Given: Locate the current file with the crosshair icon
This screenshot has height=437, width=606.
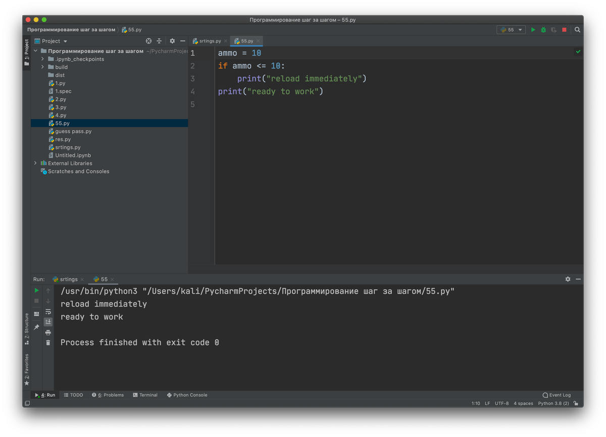Looking at the screenshot, I should point(148,41).
